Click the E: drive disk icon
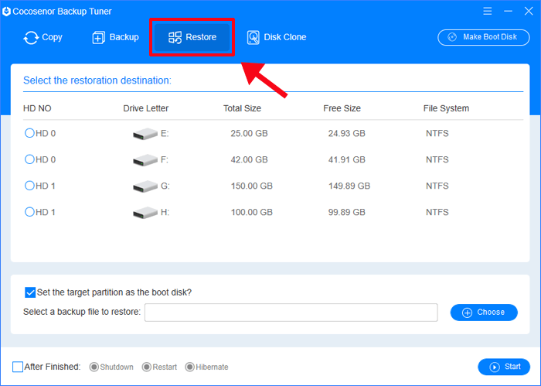This screenshot has height=386, width=541. (x=145, y=134)
